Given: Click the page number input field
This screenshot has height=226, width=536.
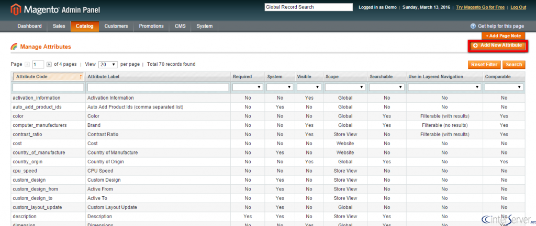Looking at the screenshot, I should [x=38, y=64].
